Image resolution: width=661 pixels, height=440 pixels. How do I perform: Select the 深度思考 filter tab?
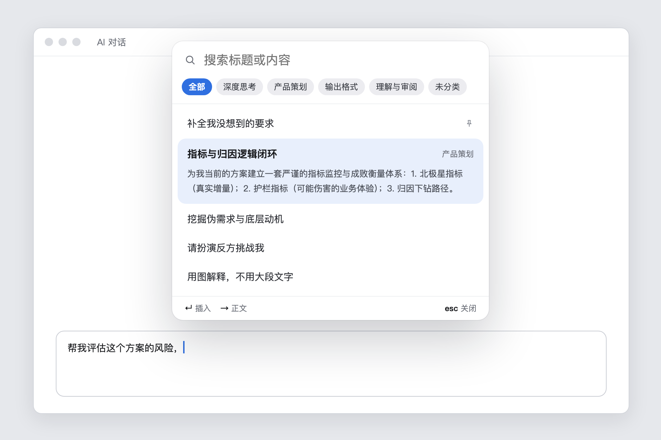[x=239, y=87]
